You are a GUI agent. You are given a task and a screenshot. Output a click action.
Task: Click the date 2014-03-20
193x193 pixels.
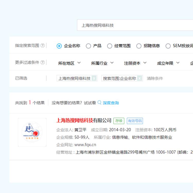120,130
